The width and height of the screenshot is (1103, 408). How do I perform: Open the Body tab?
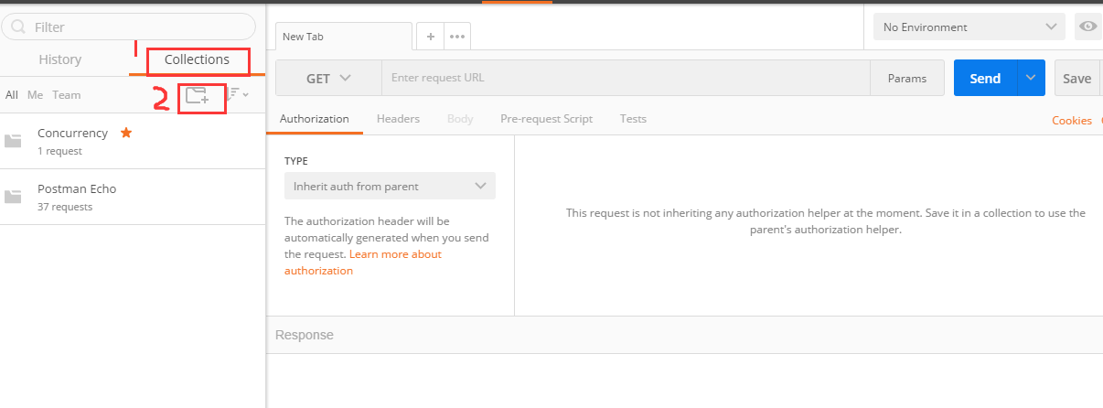(x=460, y=119)
